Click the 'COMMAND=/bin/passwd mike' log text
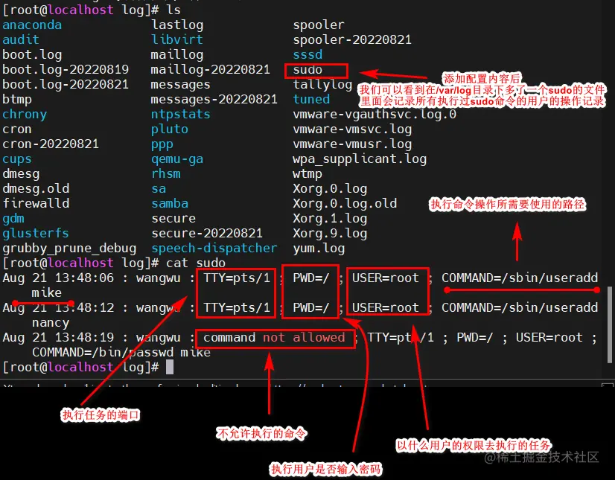Image resolution: width=615 pixels, height=480 pixels. pos(121,353)
